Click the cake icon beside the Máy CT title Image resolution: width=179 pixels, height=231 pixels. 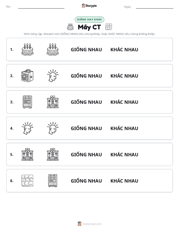click(x=70, y=27)
